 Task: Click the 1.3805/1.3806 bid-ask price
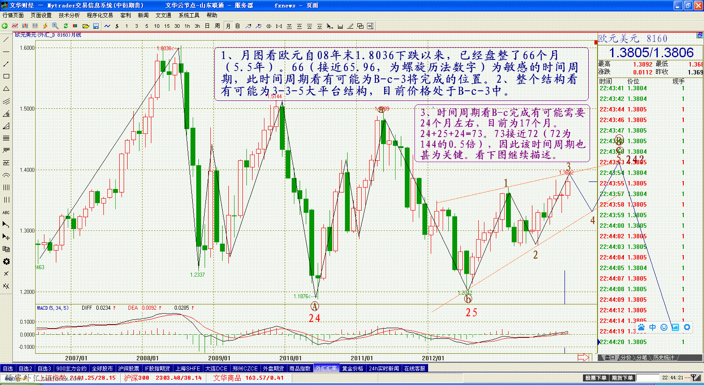click(x=651, y=53)
